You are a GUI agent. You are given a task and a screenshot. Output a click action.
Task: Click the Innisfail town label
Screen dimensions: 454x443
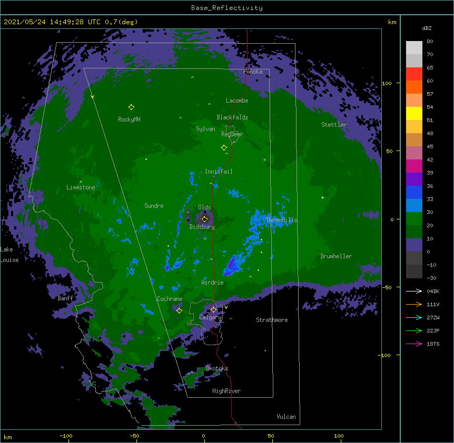[219, 172]
